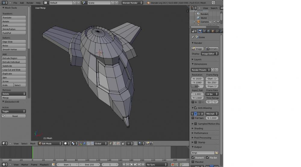This screenshot has width=301, height=167.
Task: Open 3D viewport editor type selector
Action: click(x=5, y=144)
